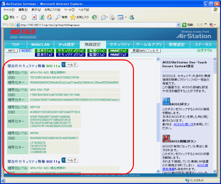Refresh the page with the green arrows icon

[42, 17]
